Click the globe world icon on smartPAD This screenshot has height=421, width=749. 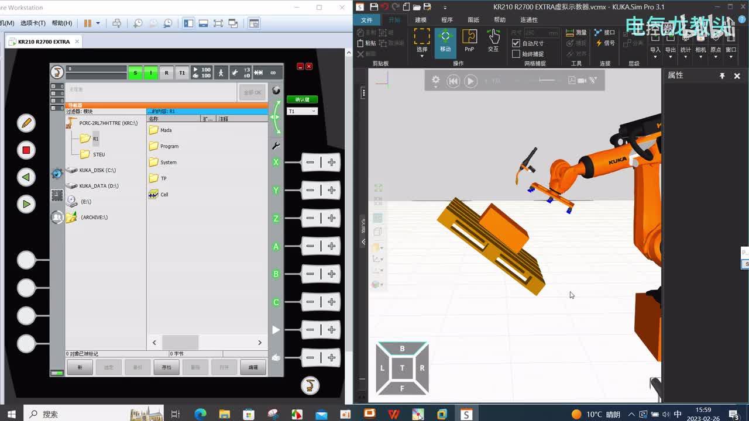coord(276,91)
